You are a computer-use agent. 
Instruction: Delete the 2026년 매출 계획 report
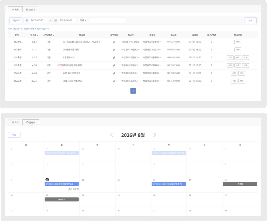[x=238, y=50]
